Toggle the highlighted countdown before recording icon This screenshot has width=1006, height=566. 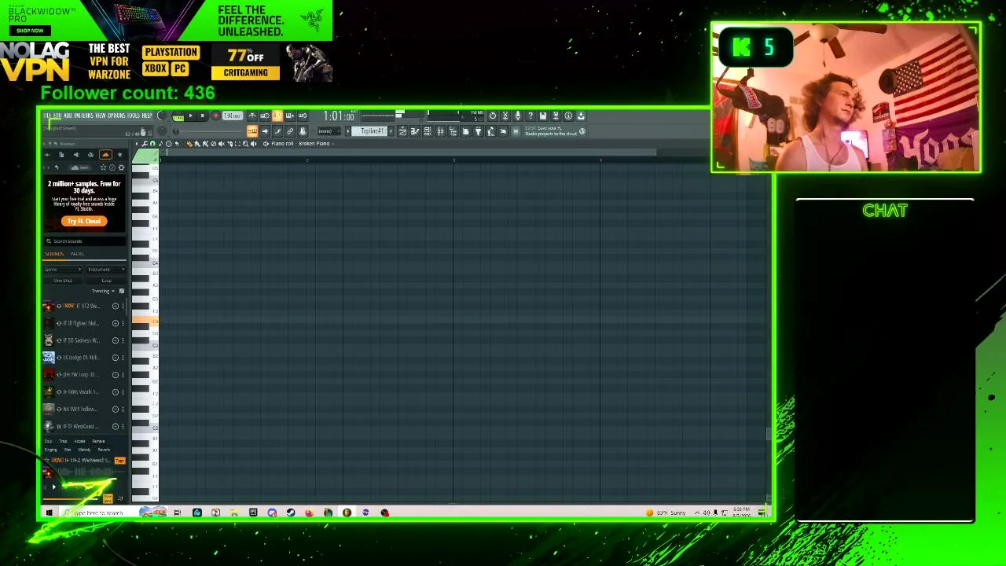tap(277, 116)
